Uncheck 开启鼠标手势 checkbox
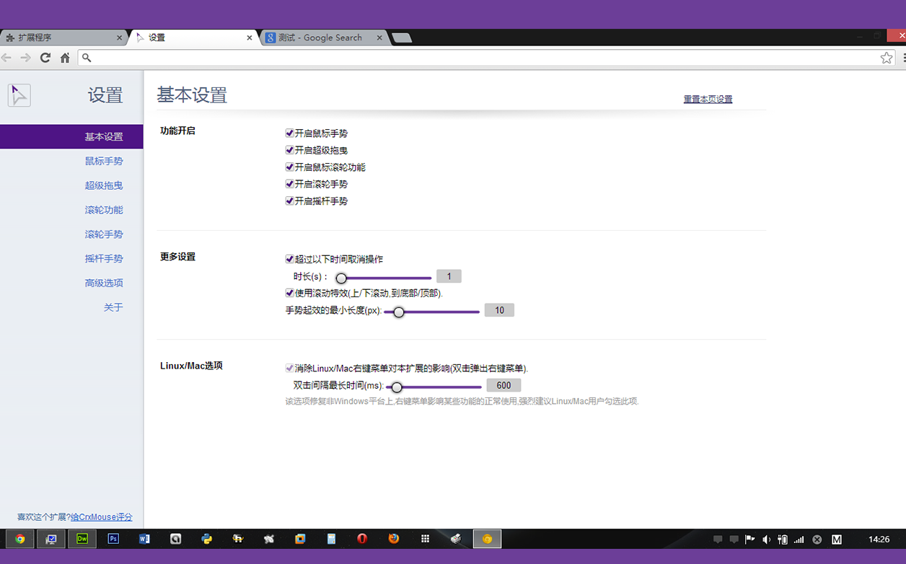Screen dimensions: 906x564 coord(289,133)
